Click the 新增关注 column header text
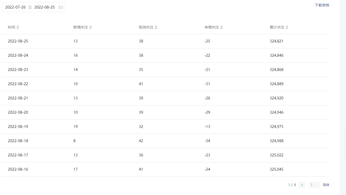Image resolution: width=346 pixels, height=195 pixels. [81, 27]
